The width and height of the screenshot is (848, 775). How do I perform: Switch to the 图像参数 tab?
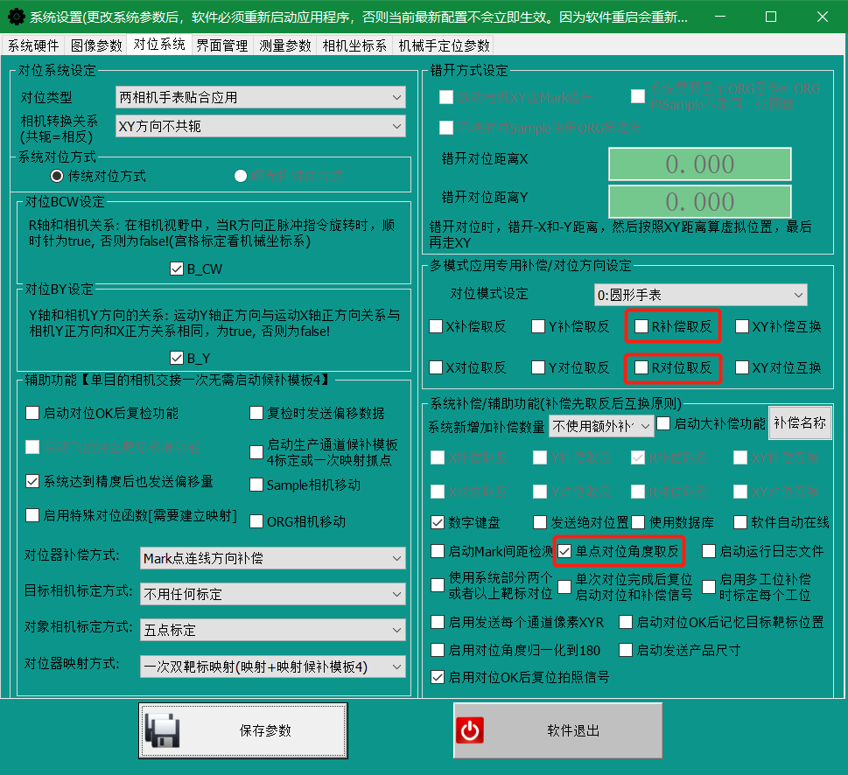click(96, 45)
